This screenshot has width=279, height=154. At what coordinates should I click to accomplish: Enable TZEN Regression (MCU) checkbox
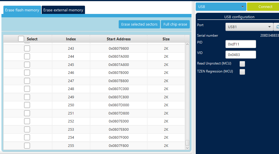pyautogui.click(x=242, y=72)
